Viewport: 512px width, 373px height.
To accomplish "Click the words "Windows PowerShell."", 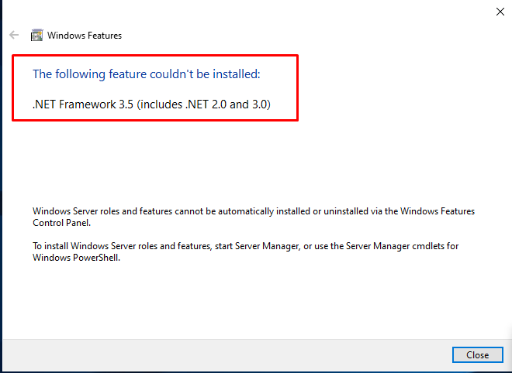I will (78, 258).
